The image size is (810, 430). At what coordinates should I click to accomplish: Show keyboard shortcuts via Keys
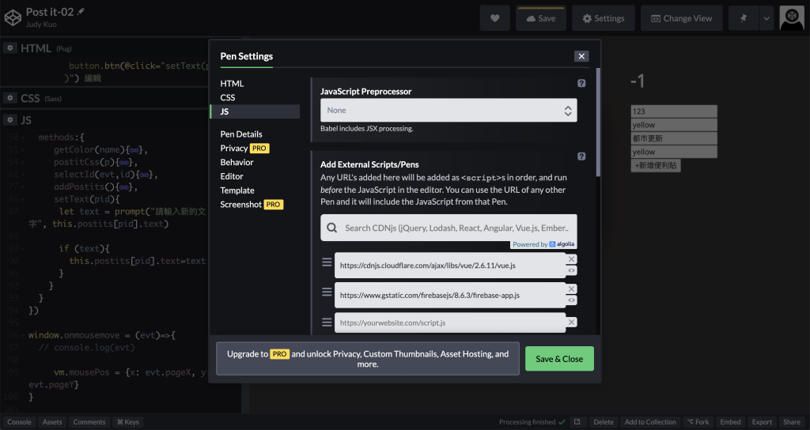[x=127, y=422]
